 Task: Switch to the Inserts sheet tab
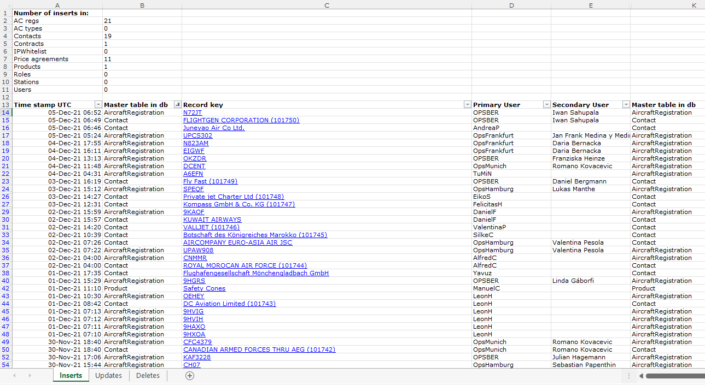(71, 376)
